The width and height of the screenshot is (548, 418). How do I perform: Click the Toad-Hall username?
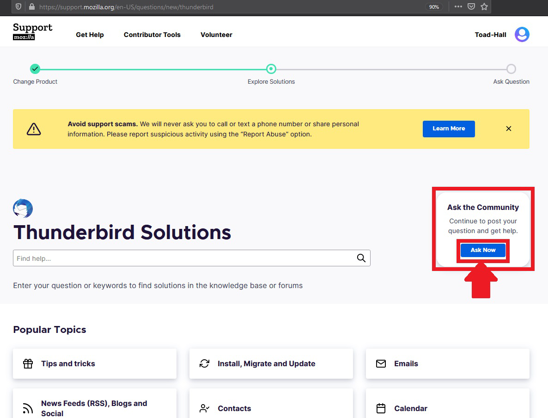pyautogui.click(x=490, y=35)
